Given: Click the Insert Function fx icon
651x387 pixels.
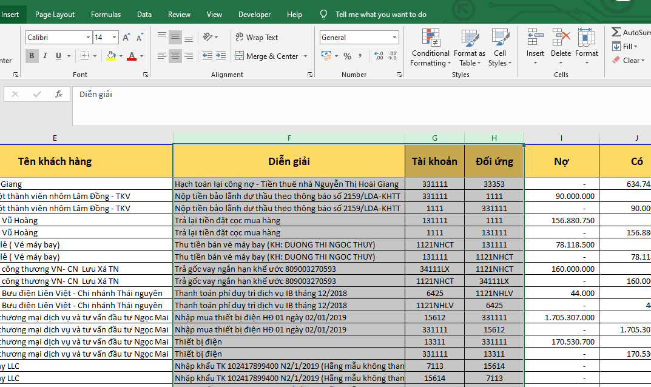Looking at the screenshot, I should (59, 95).
